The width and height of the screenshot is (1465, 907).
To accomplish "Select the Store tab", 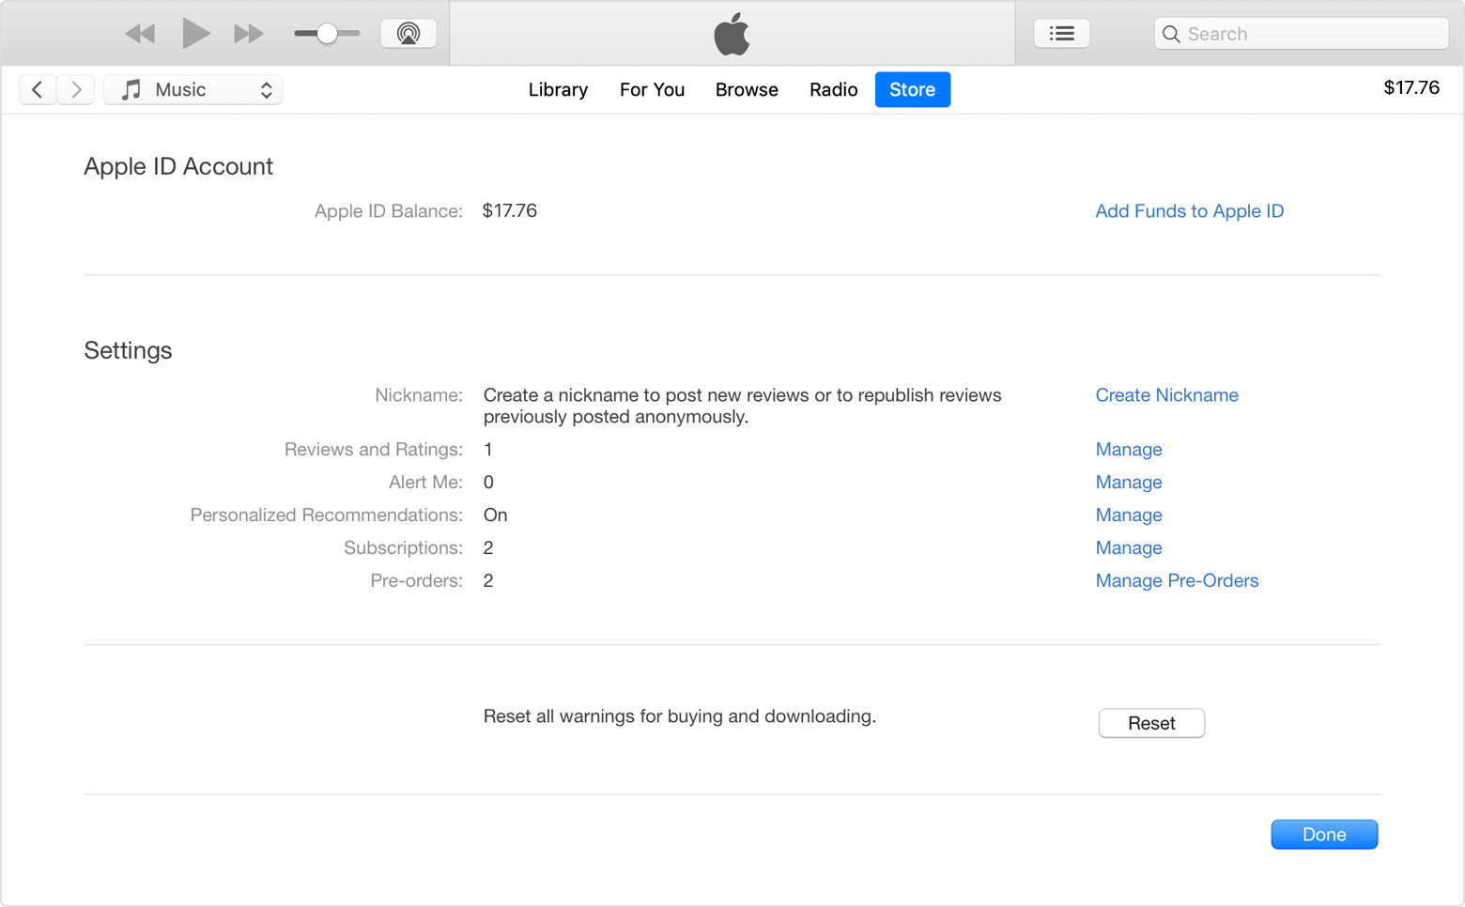I will point(913,89).
